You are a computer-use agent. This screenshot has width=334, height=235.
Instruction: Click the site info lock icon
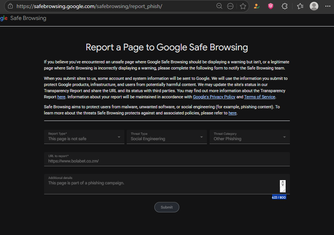click(x=10, y=6)
